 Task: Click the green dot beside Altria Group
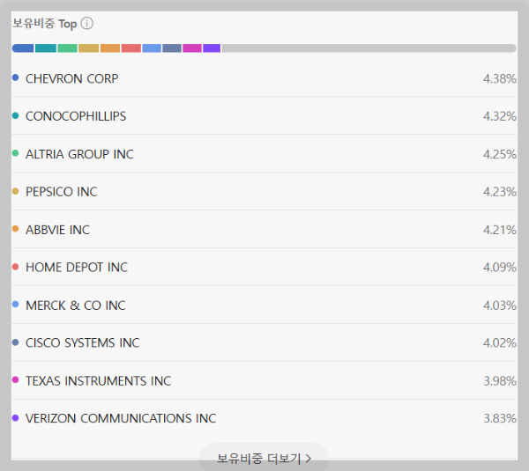15,153
